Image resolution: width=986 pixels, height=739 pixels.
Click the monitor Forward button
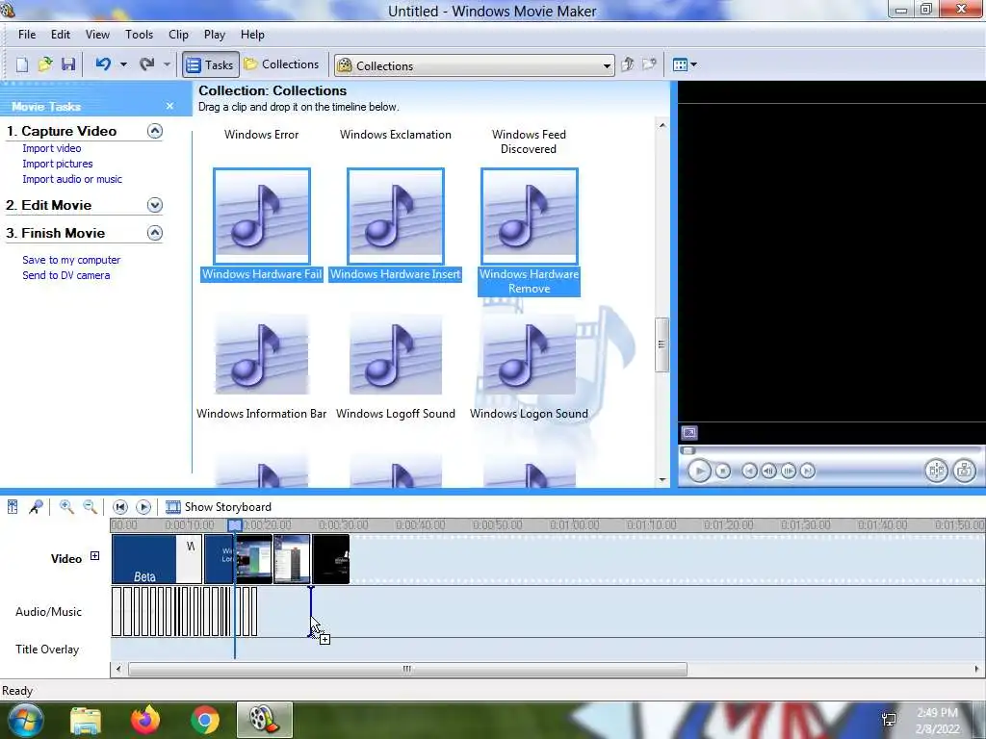[x=808, y=471]
